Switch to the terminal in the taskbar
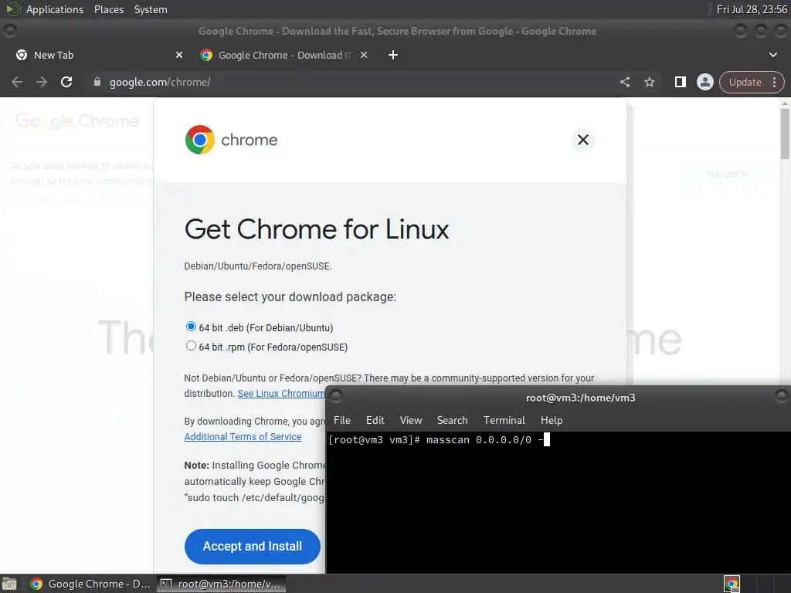791x593 pixels. click(221, 584)
